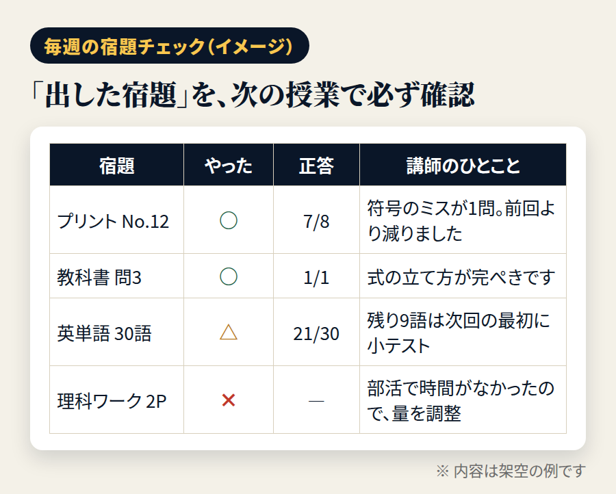Click the headline 「出した宿題」を、次の授業で必ず確認
616x494 pixels.
point(253,94)
